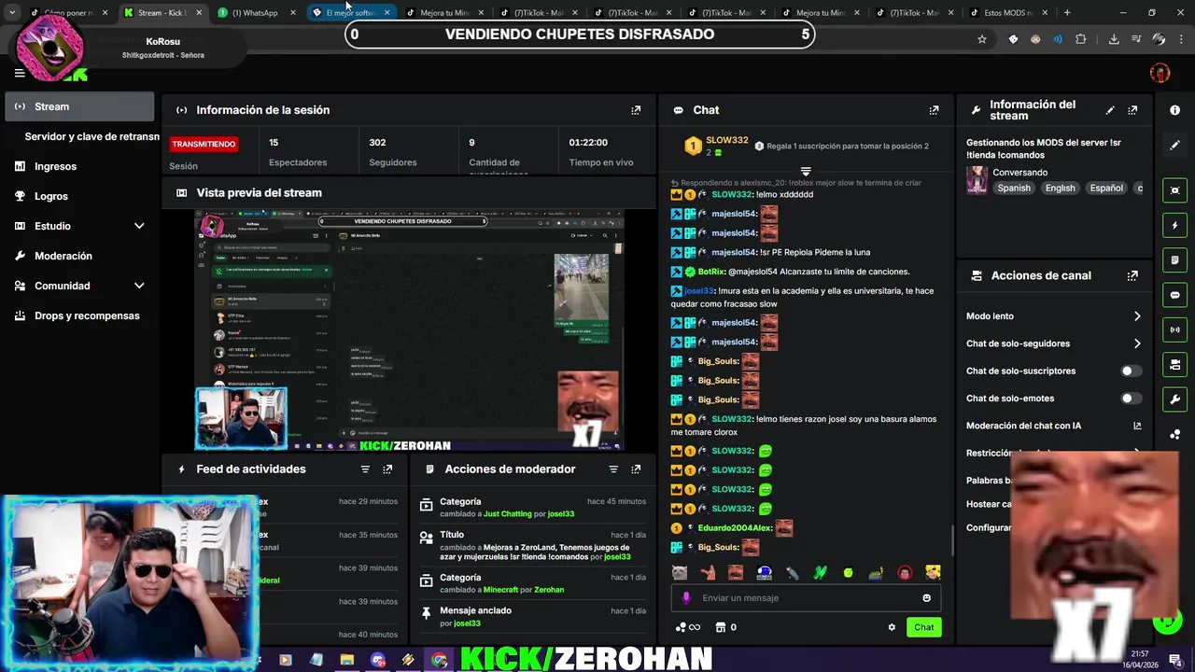Expand the Estudio sidebar section
Image resolution: width=1195 pixels, height=672 pixels.
139,226
